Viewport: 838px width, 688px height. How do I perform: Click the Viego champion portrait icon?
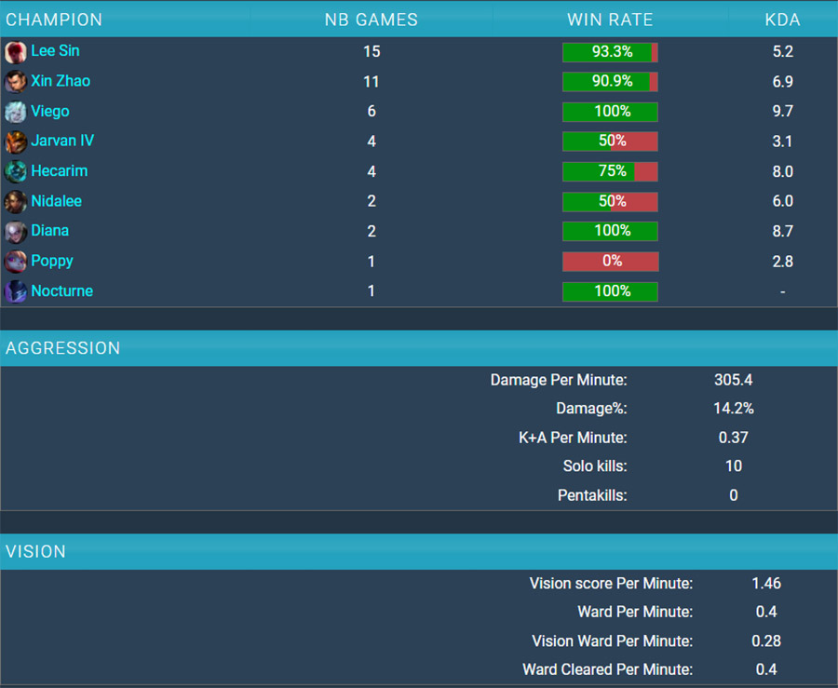[x=16, y=112]
